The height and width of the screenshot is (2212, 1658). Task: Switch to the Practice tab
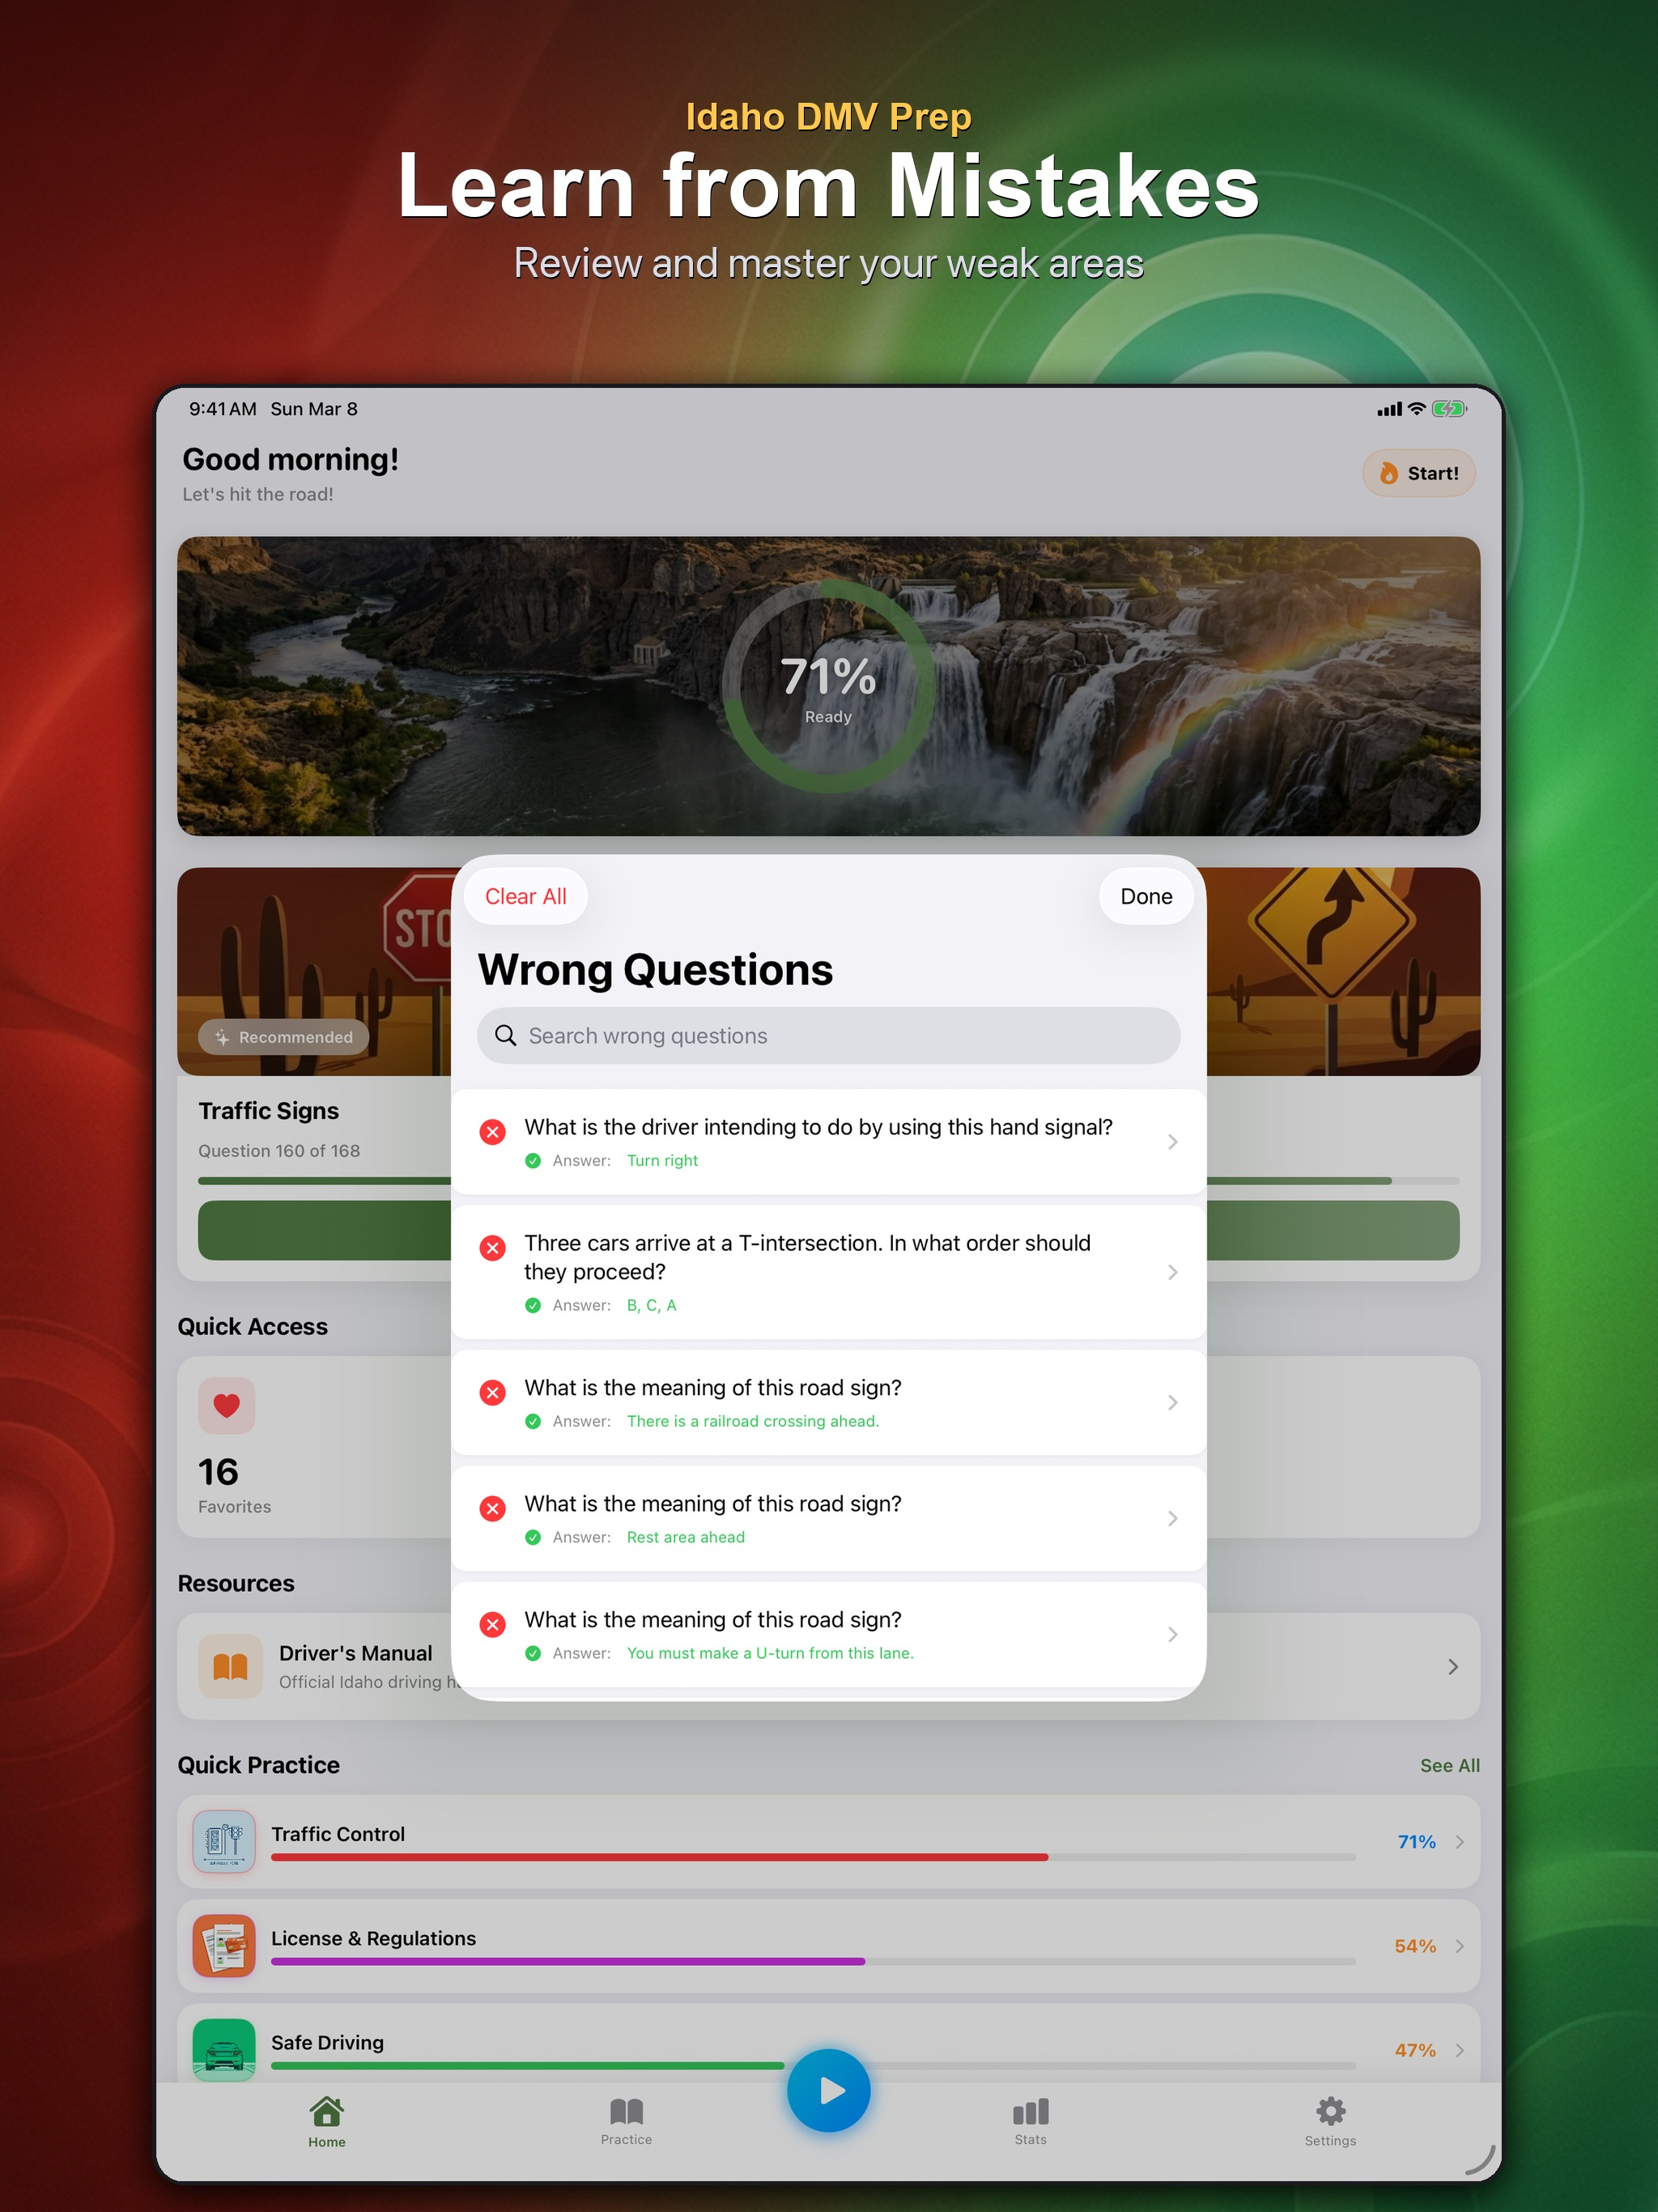tap(626, 2122)
